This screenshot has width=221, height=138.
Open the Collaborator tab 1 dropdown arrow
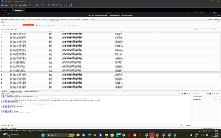point(3,22)
